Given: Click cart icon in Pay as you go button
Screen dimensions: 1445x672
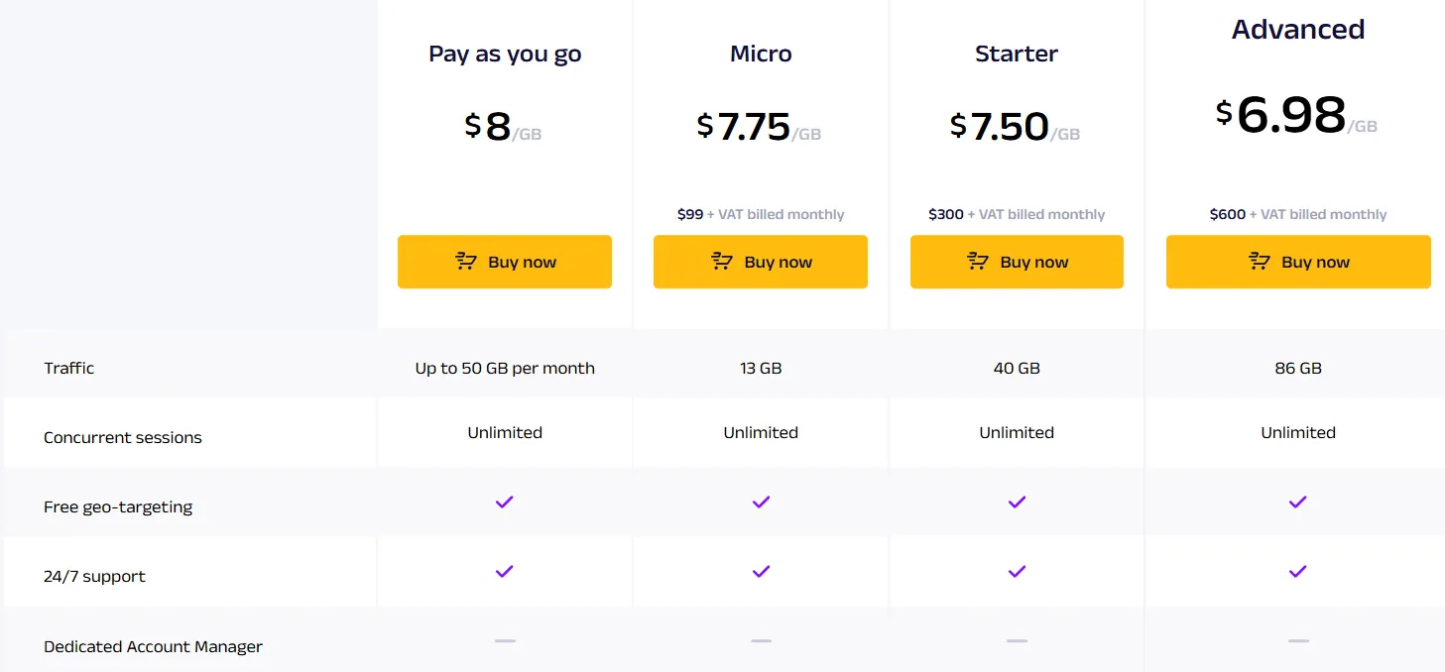Looking at the screenshot, I should 466,262.
